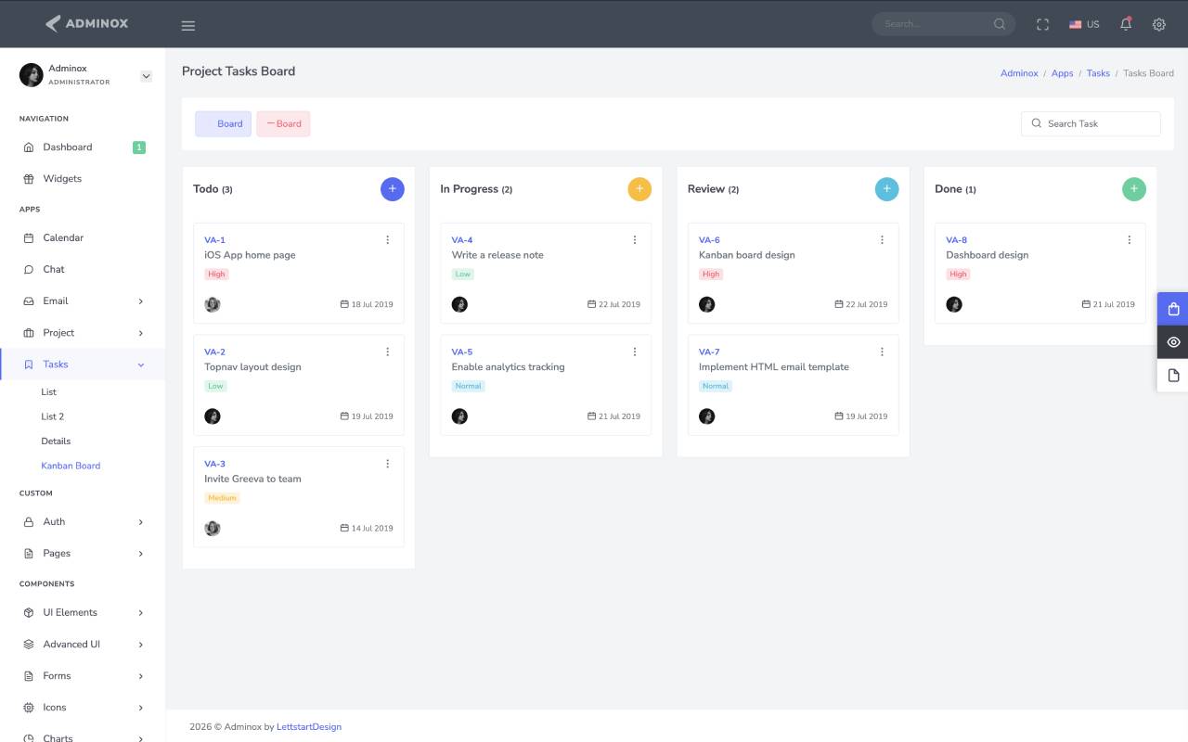Click the document icon side button
1188x742 pixels.
(x=1173, y=376)
